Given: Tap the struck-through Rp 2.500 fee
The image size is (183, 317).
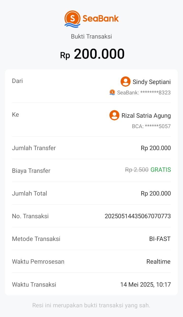Looking at the screenshot, I should tap(137, 170).
